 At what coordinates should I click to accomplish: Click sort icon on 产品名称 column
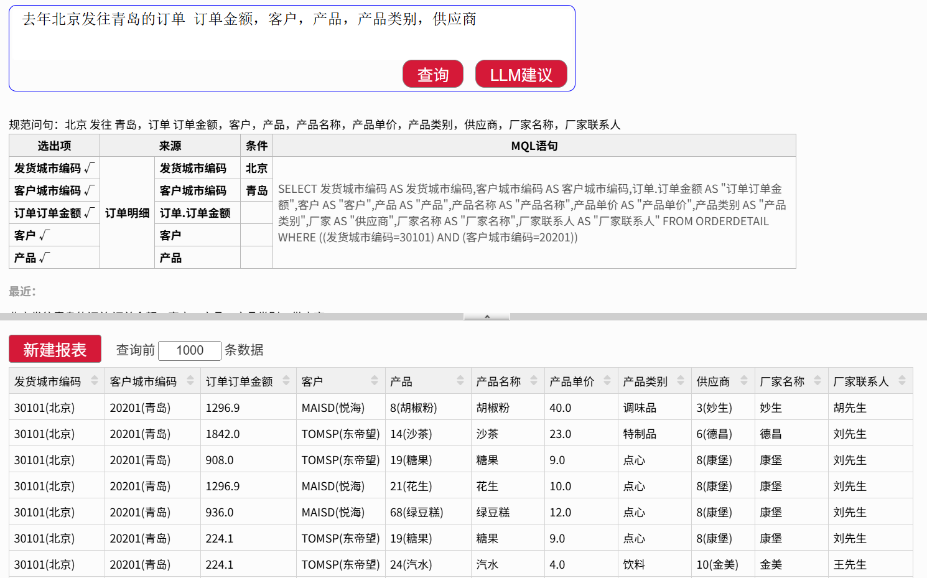(x=534, y=381)
